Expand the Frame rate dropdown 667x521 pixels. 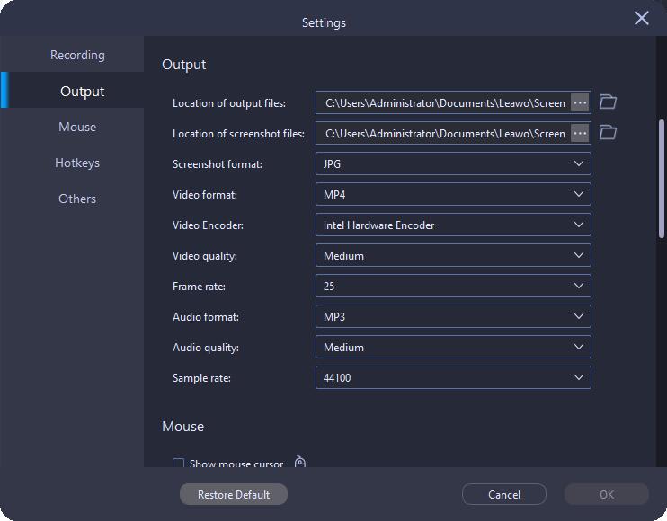click(x=453, y=287)
